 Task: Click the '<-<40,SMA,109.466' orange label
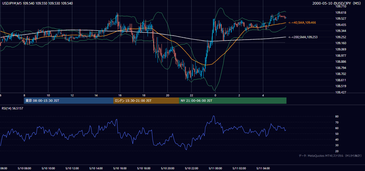tap(302, 23)
